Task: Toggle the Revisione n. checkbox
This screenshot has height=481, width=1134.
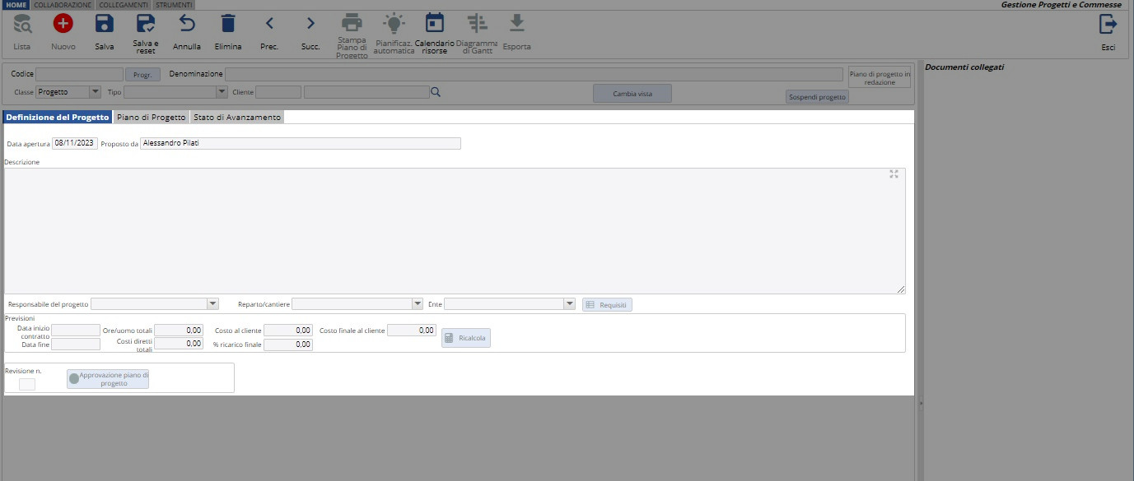Action: point(27,384)
